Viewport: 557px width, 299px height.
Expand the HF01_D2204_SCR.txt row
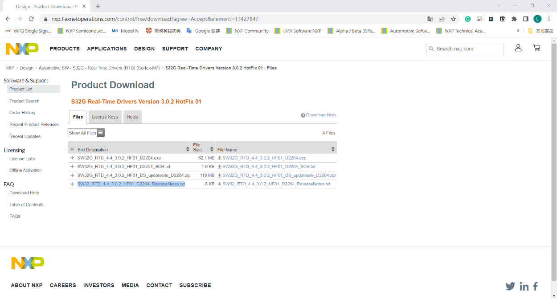[72, 167]
